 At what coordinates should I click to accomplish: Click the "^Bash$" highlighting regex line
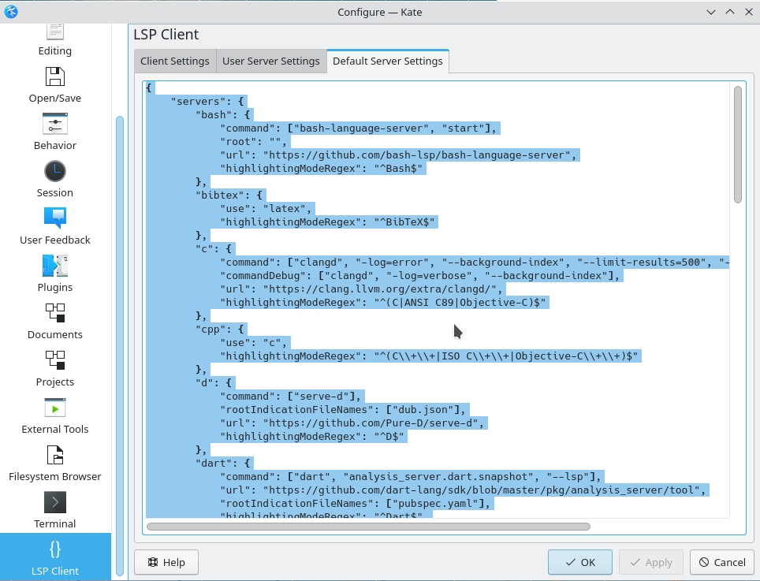tap(322, 169)
